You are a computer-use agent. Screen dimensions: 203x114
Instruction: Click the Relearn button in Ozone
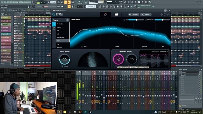146,15
